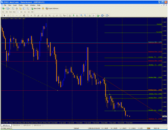This screenshot has width=168, height=130.
Task: Switch chart to Candlesticks style
Action: (73, 16)
